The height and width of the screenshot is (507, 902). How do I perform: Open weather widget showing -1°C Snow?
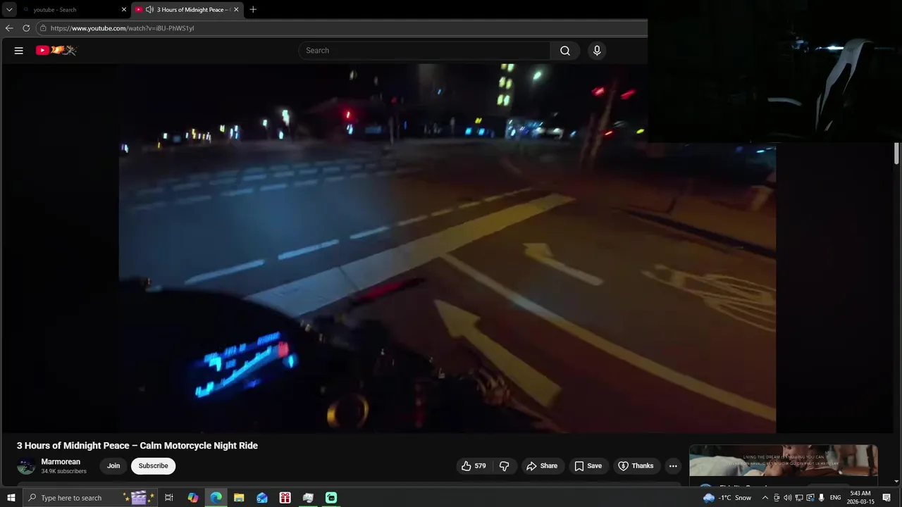pyautogui.click(x=727, y=498)
